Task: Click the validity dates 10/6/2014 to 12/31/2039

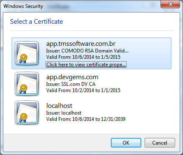Action: coord(86,119)
